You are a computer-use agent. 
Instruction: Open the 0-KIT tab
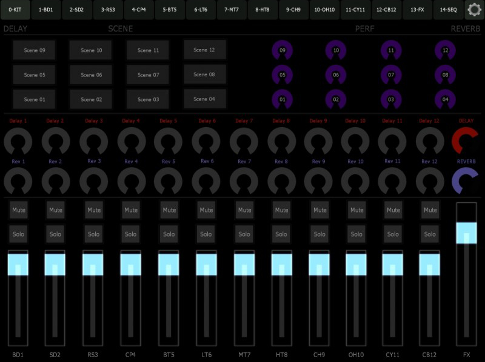[15, 10]
